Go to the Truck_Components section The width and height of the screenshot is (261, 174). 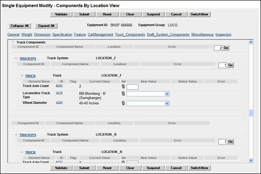130,35
